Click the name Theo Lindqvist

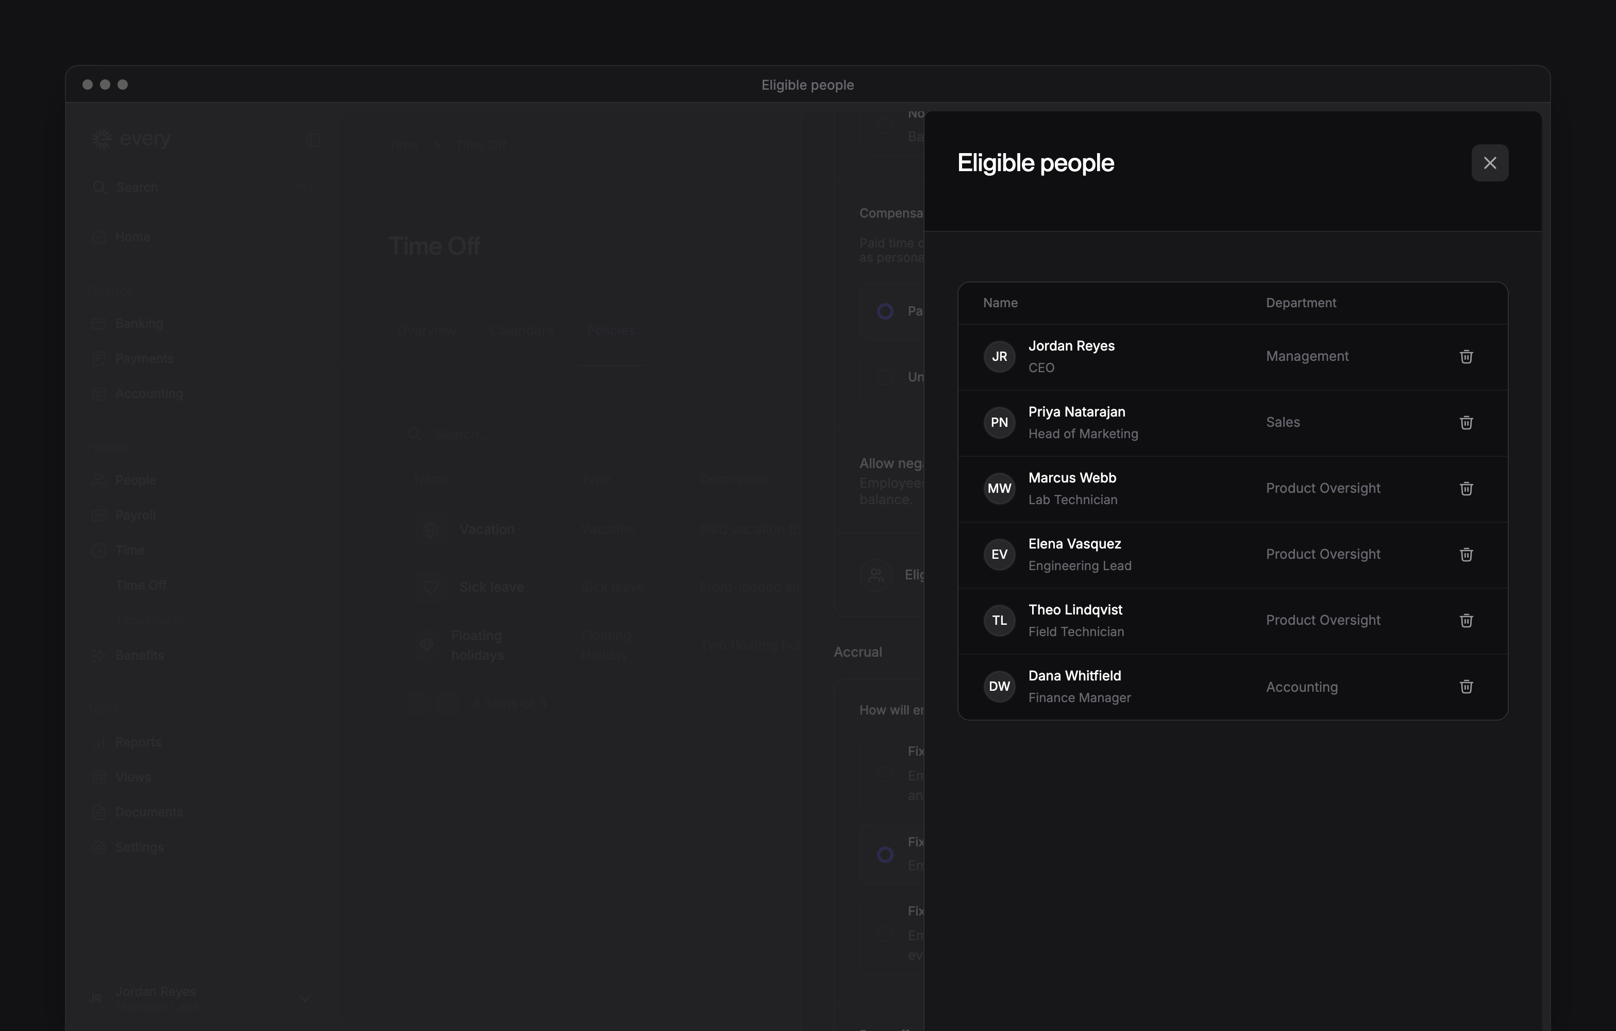click(x=1075, y=610)
